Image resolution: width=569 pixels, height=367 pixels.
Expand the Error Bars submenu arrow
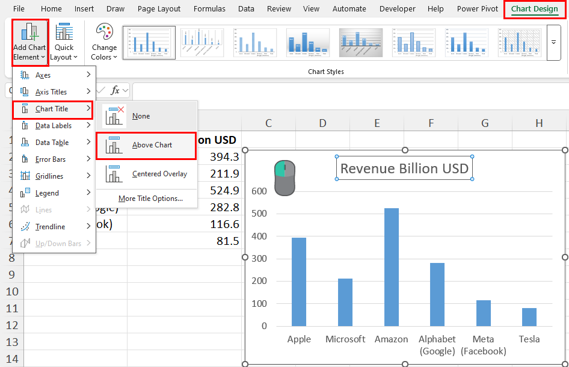(88, 159)
